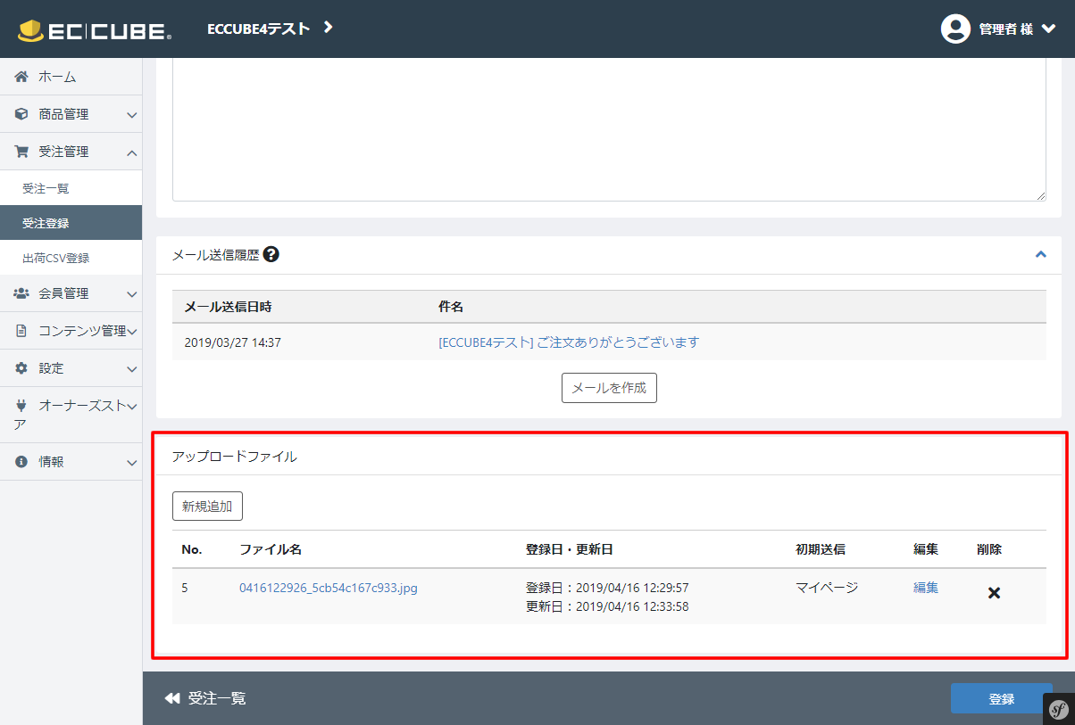Image resolution: width=1075 pixels, height=725 pixels.
Task: Click the 登録日:2019/04/16 12:29:57 text
Action: click(x=607, y=588)
